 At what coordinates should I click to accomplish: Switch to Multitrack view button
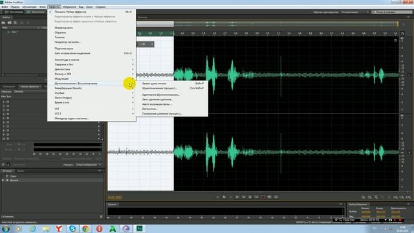pos(36,12)
